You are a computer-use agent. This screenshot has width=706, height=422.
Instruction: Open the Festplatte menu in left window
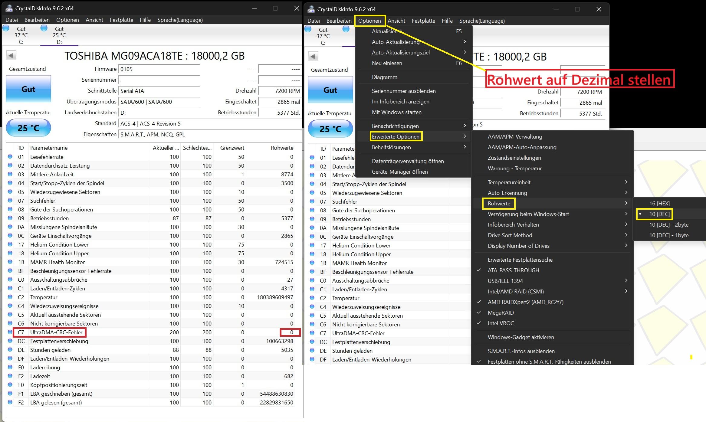[121, 20]
